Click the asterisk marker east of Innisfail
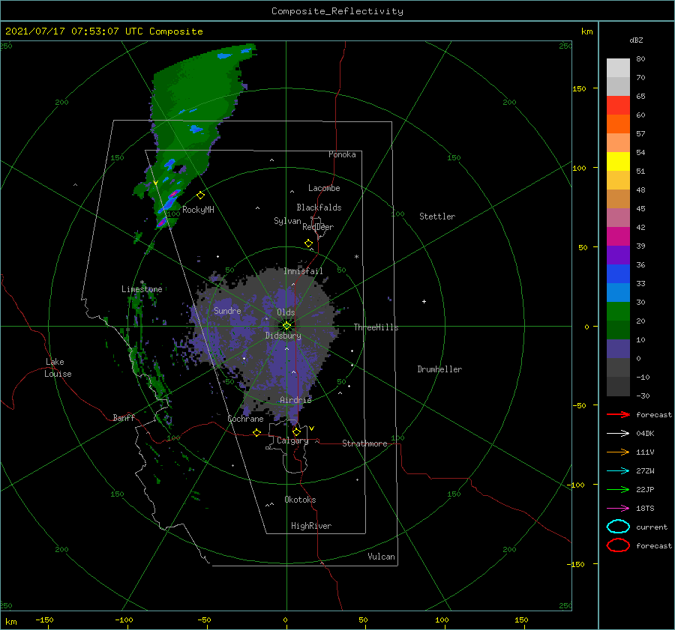Viewport: 675px width, 630px height. pos(356,257)
